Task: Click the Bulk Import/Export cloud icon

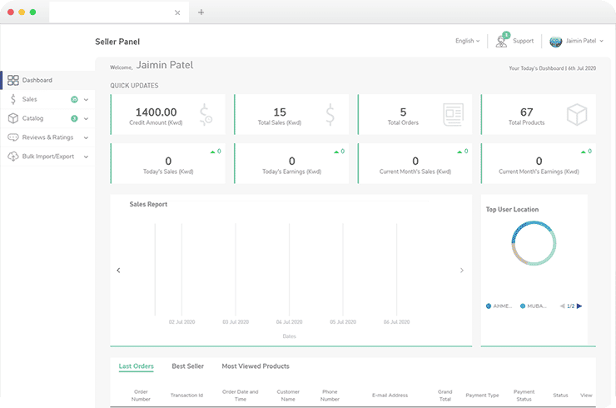Action: tap(13, 157)
